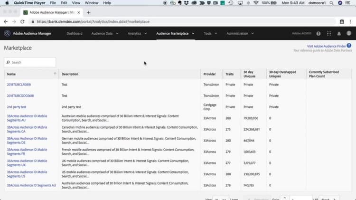This screenshot has height=200, width=356.
Task: Click the browser address bar URL
Action: click(x=93, y=21)
